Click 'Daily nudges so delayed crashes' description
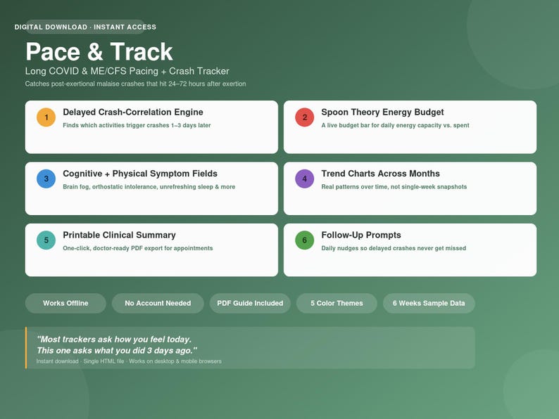Screen dimensions: 559x419 pyautogui.click(x=394, y=248)
